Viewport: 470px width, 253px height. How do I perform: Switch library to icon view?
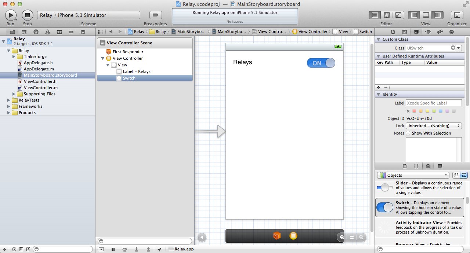pyautogui.click(x=456, y=175)
